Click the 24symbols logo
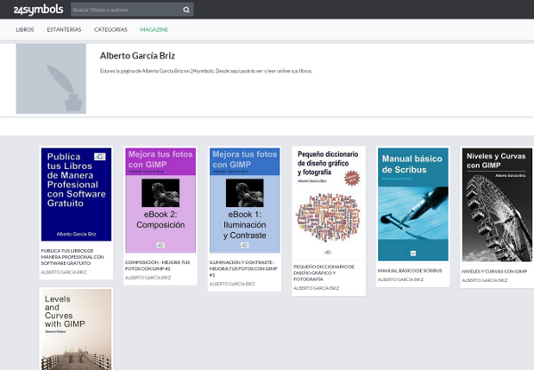This screenshot has width=534, height=370. click(38, 10)
